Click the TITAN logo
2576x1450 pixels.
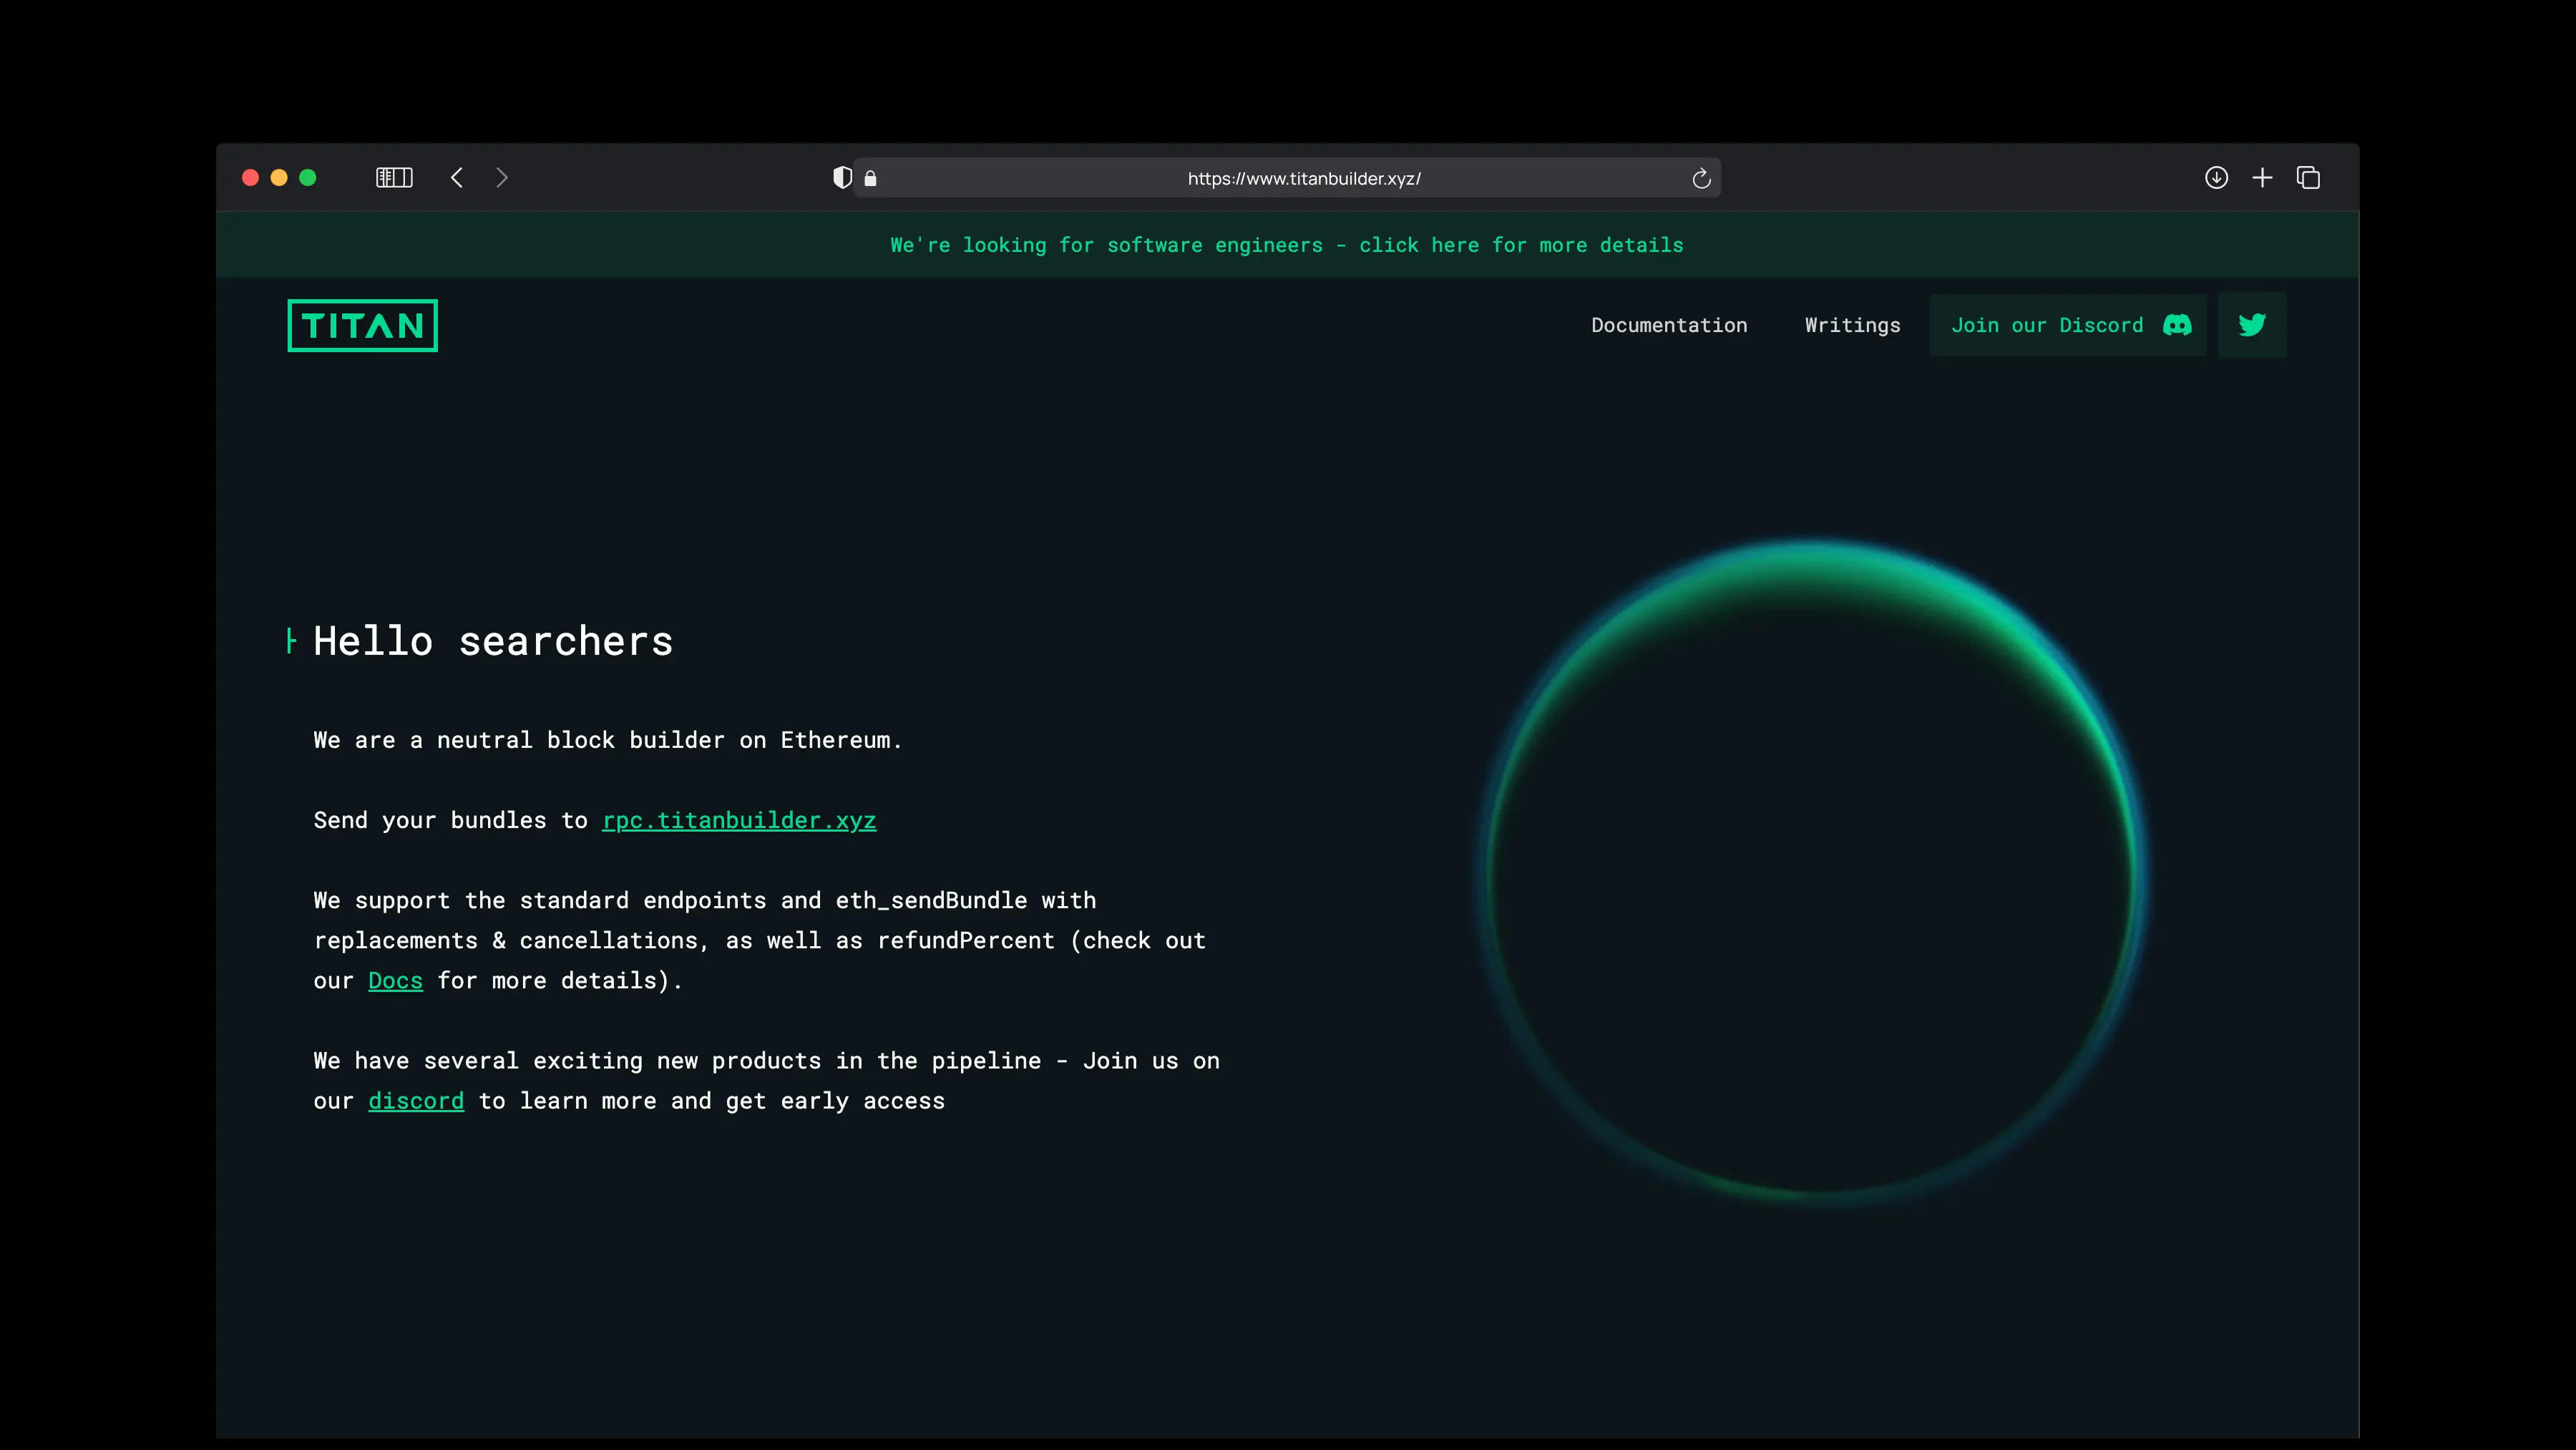362,325
